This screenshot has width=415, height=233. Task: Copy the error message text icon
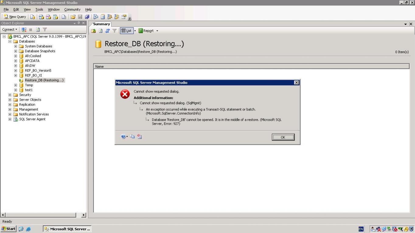(x=132, y=137)
